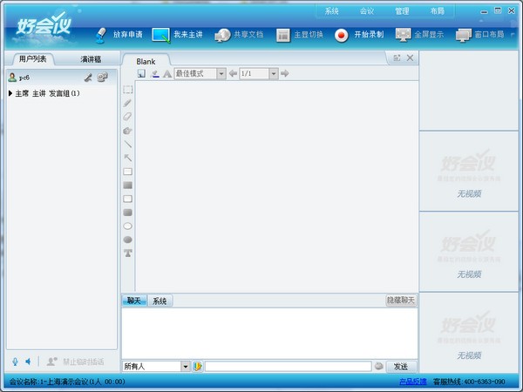
Task: Switch to the 演讲稿 tab
Action: (x=91, y=59)
